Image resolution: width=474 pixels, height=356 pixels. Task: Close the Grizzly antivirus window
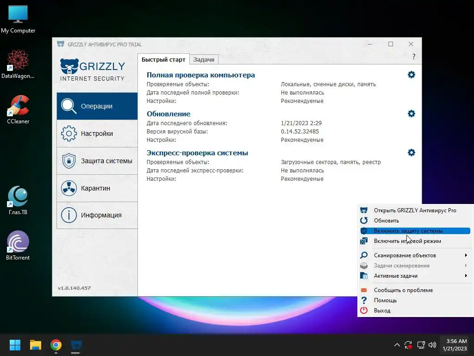tap(411, 44)
